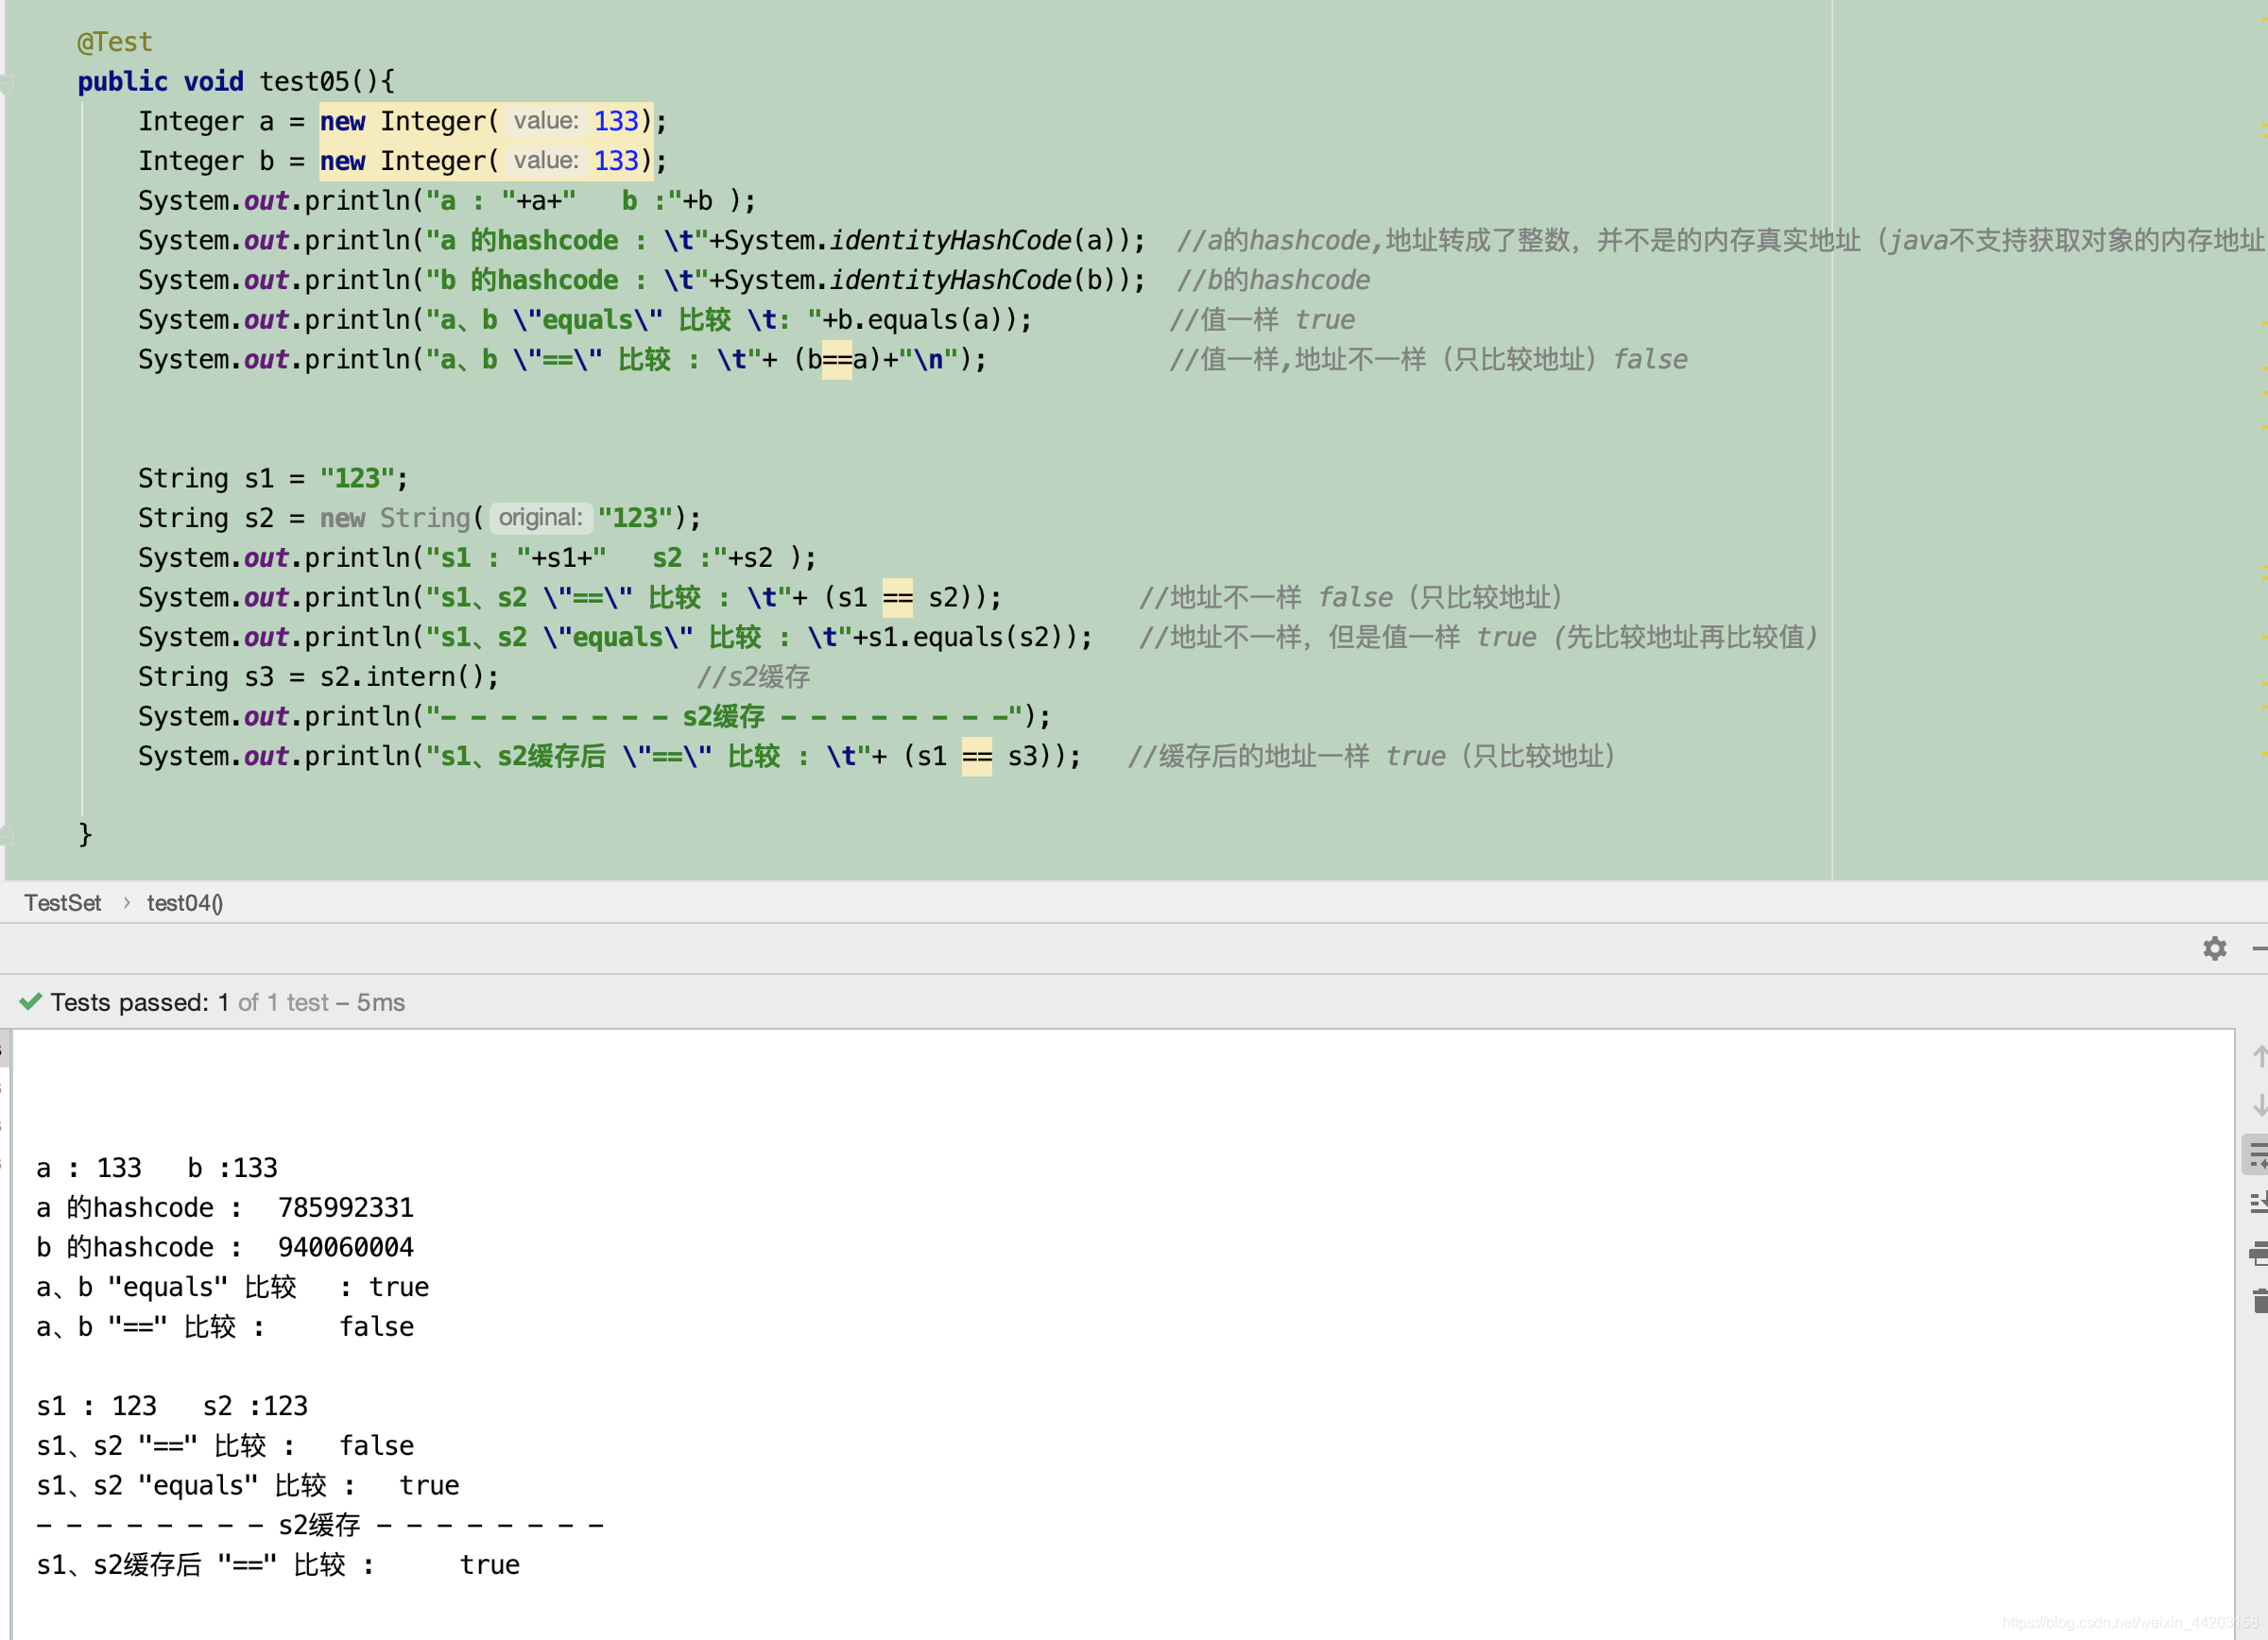This screenshot has width=2268, height=1640.
Task: Clear all console output using trash icon
Action: (2260, 1300)
